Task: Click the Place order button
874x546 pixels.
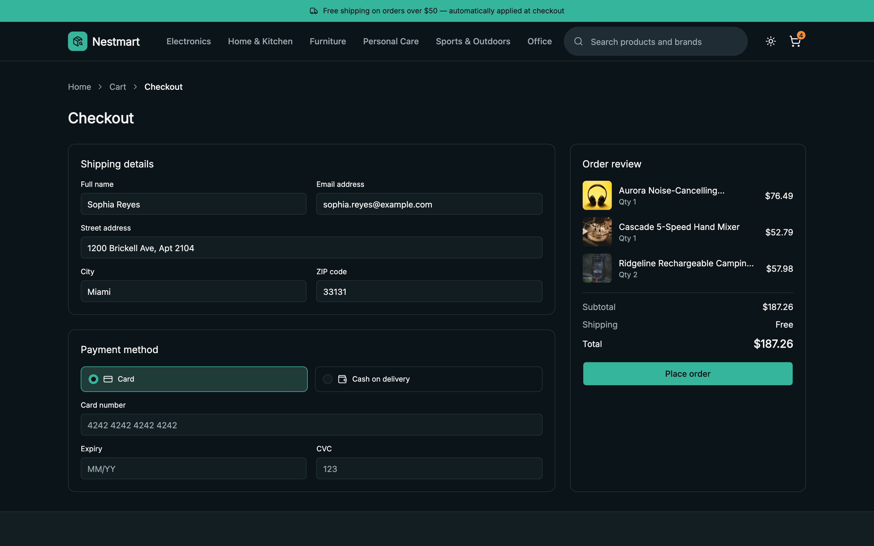Action: pos(688,374)
